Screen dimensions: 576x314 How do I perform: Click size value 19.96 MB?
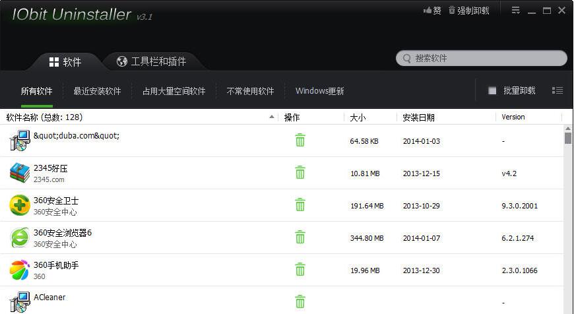pyautogui.click(x=365, y=270)
